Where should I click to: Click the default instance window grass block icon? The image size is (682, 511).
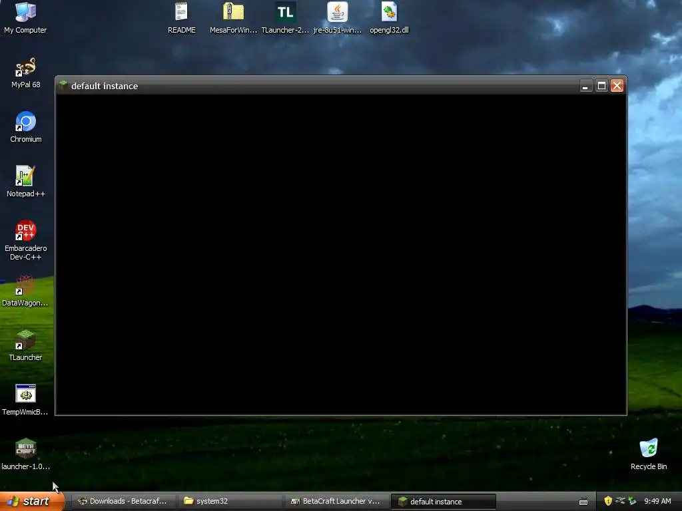[x=63, y=85]
